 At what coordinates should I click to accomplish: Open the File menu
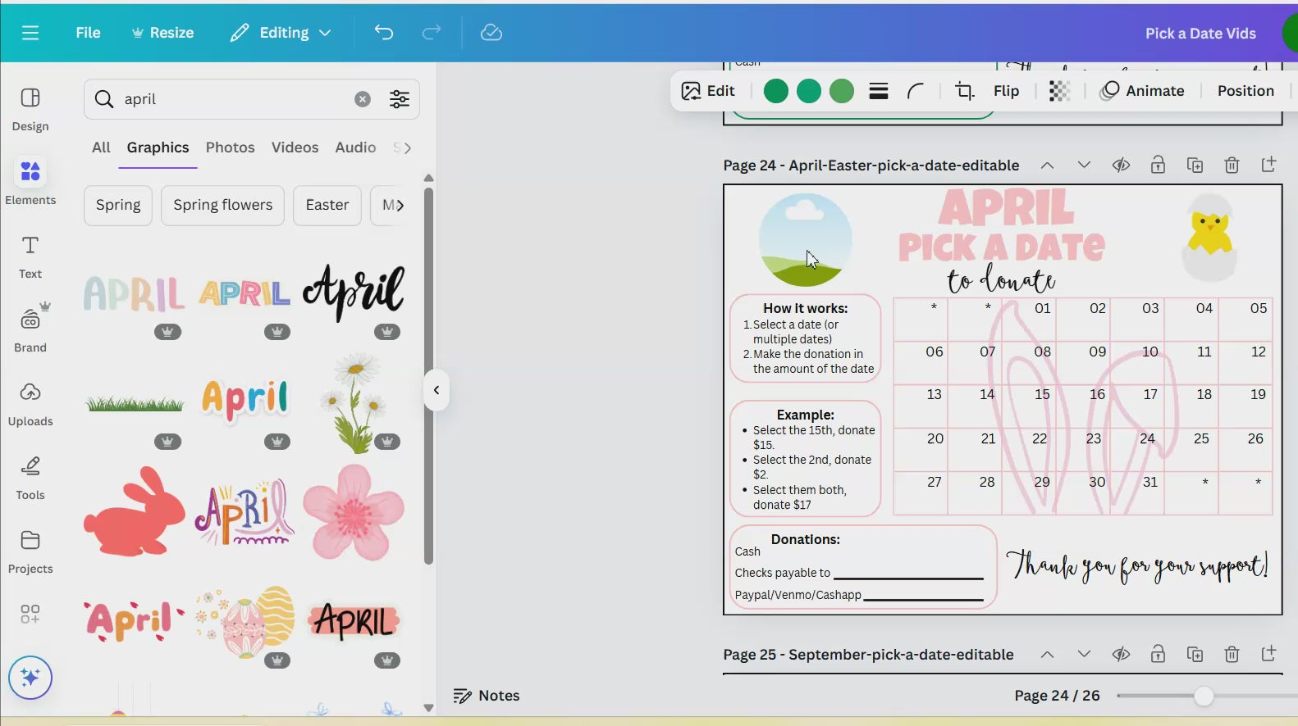click(88, 33)
